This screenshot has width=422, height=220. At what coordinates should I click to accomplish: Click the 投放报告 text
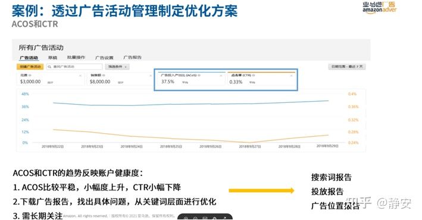coord(327,191)
